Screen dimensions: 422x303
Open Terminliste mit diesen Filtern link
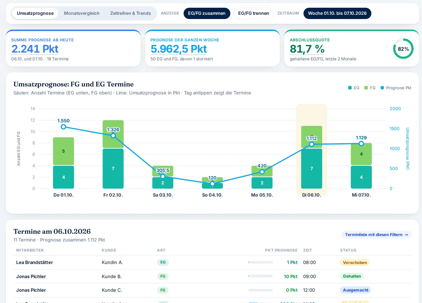pyautogui.click(x=376, y=235)
